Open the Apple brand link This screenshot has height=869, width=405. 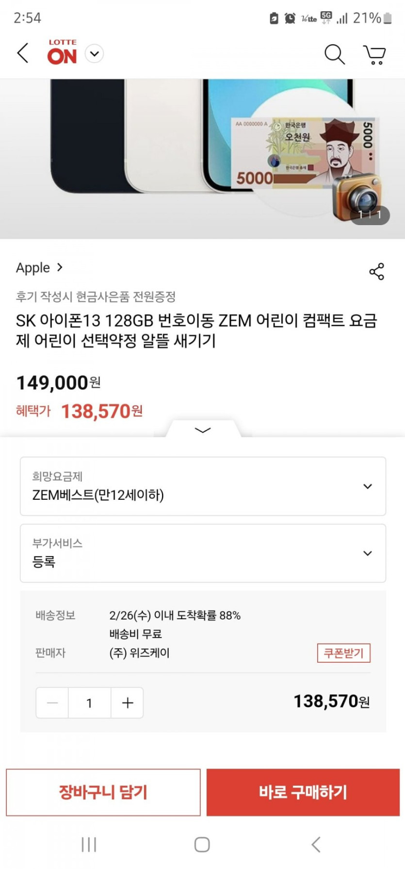click(x=39, y=268)
